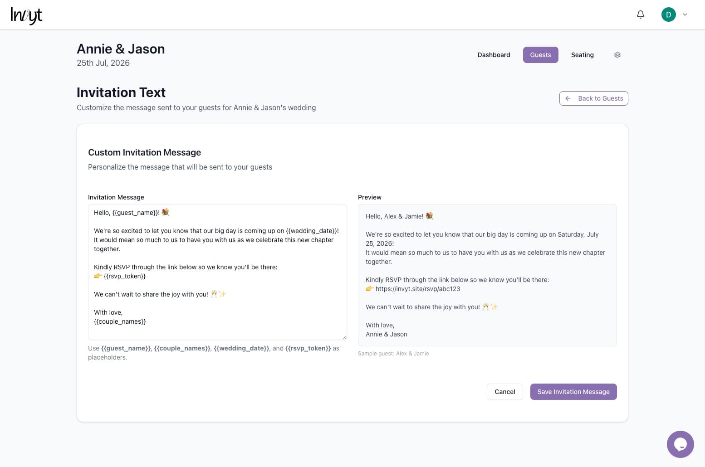Screen dimensions: 705x467
Task: Open the chat support bubble
Action: pos(680,444)
